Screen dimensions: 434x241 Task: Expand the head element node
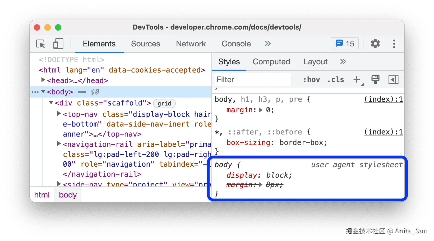point(43,80)
